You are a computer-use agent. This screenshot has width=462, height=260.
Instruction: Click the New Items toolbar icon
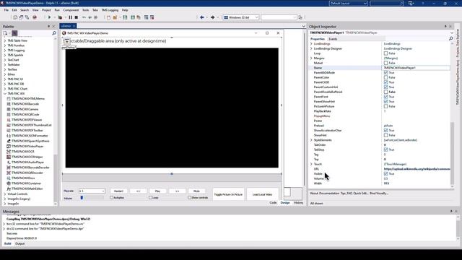(108, 17)
